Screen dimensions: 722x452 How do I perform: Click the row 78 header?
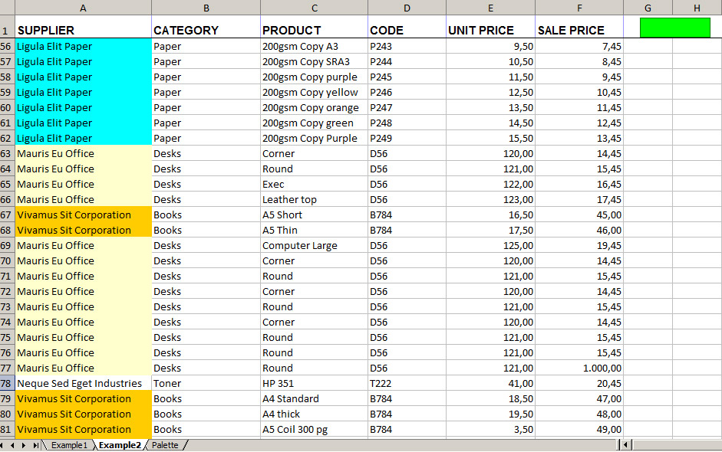[x=8, y=383]
